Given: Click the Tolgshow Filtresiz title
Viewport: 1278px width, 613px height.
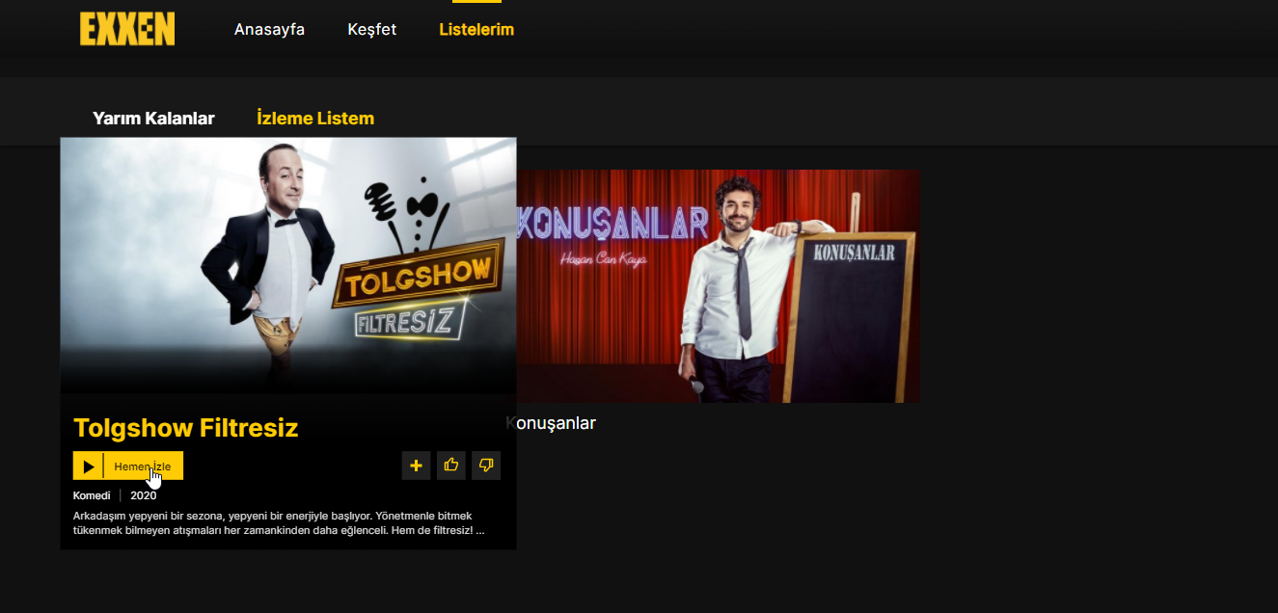Looking at the screenshot, I should tap(186, 428).
